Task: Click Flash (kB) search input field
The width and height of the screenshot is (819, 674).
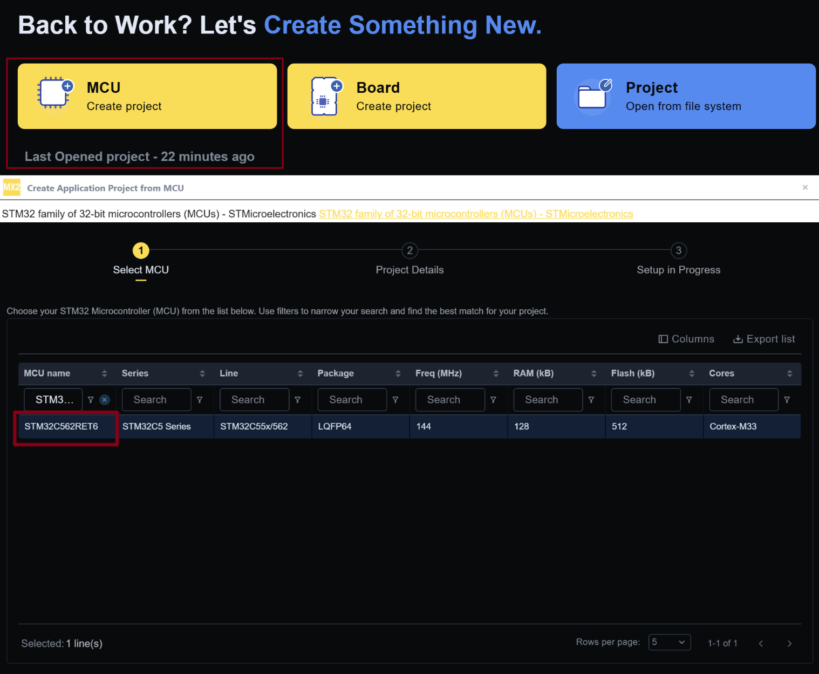Action: point(646,400)
